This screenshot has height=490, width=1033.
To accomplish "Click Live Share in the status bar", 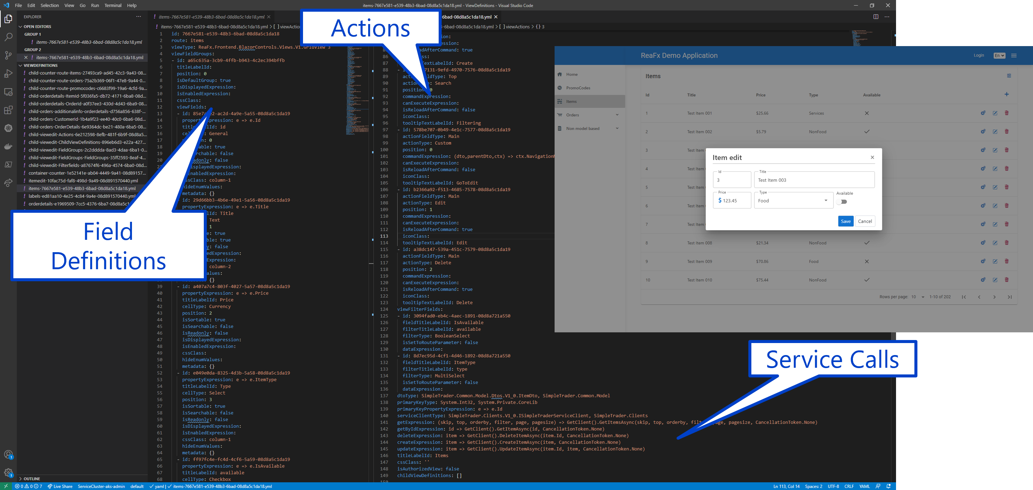I will pos(60,486).
